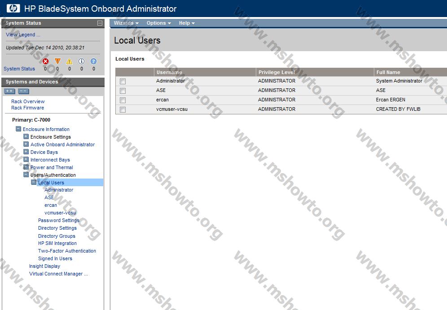Collapse the System Status panel minimize icon
Screen dimensions: 447x310
[100, 23]
